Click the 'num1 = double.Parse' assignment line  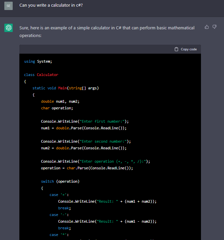tap(84, 128)
